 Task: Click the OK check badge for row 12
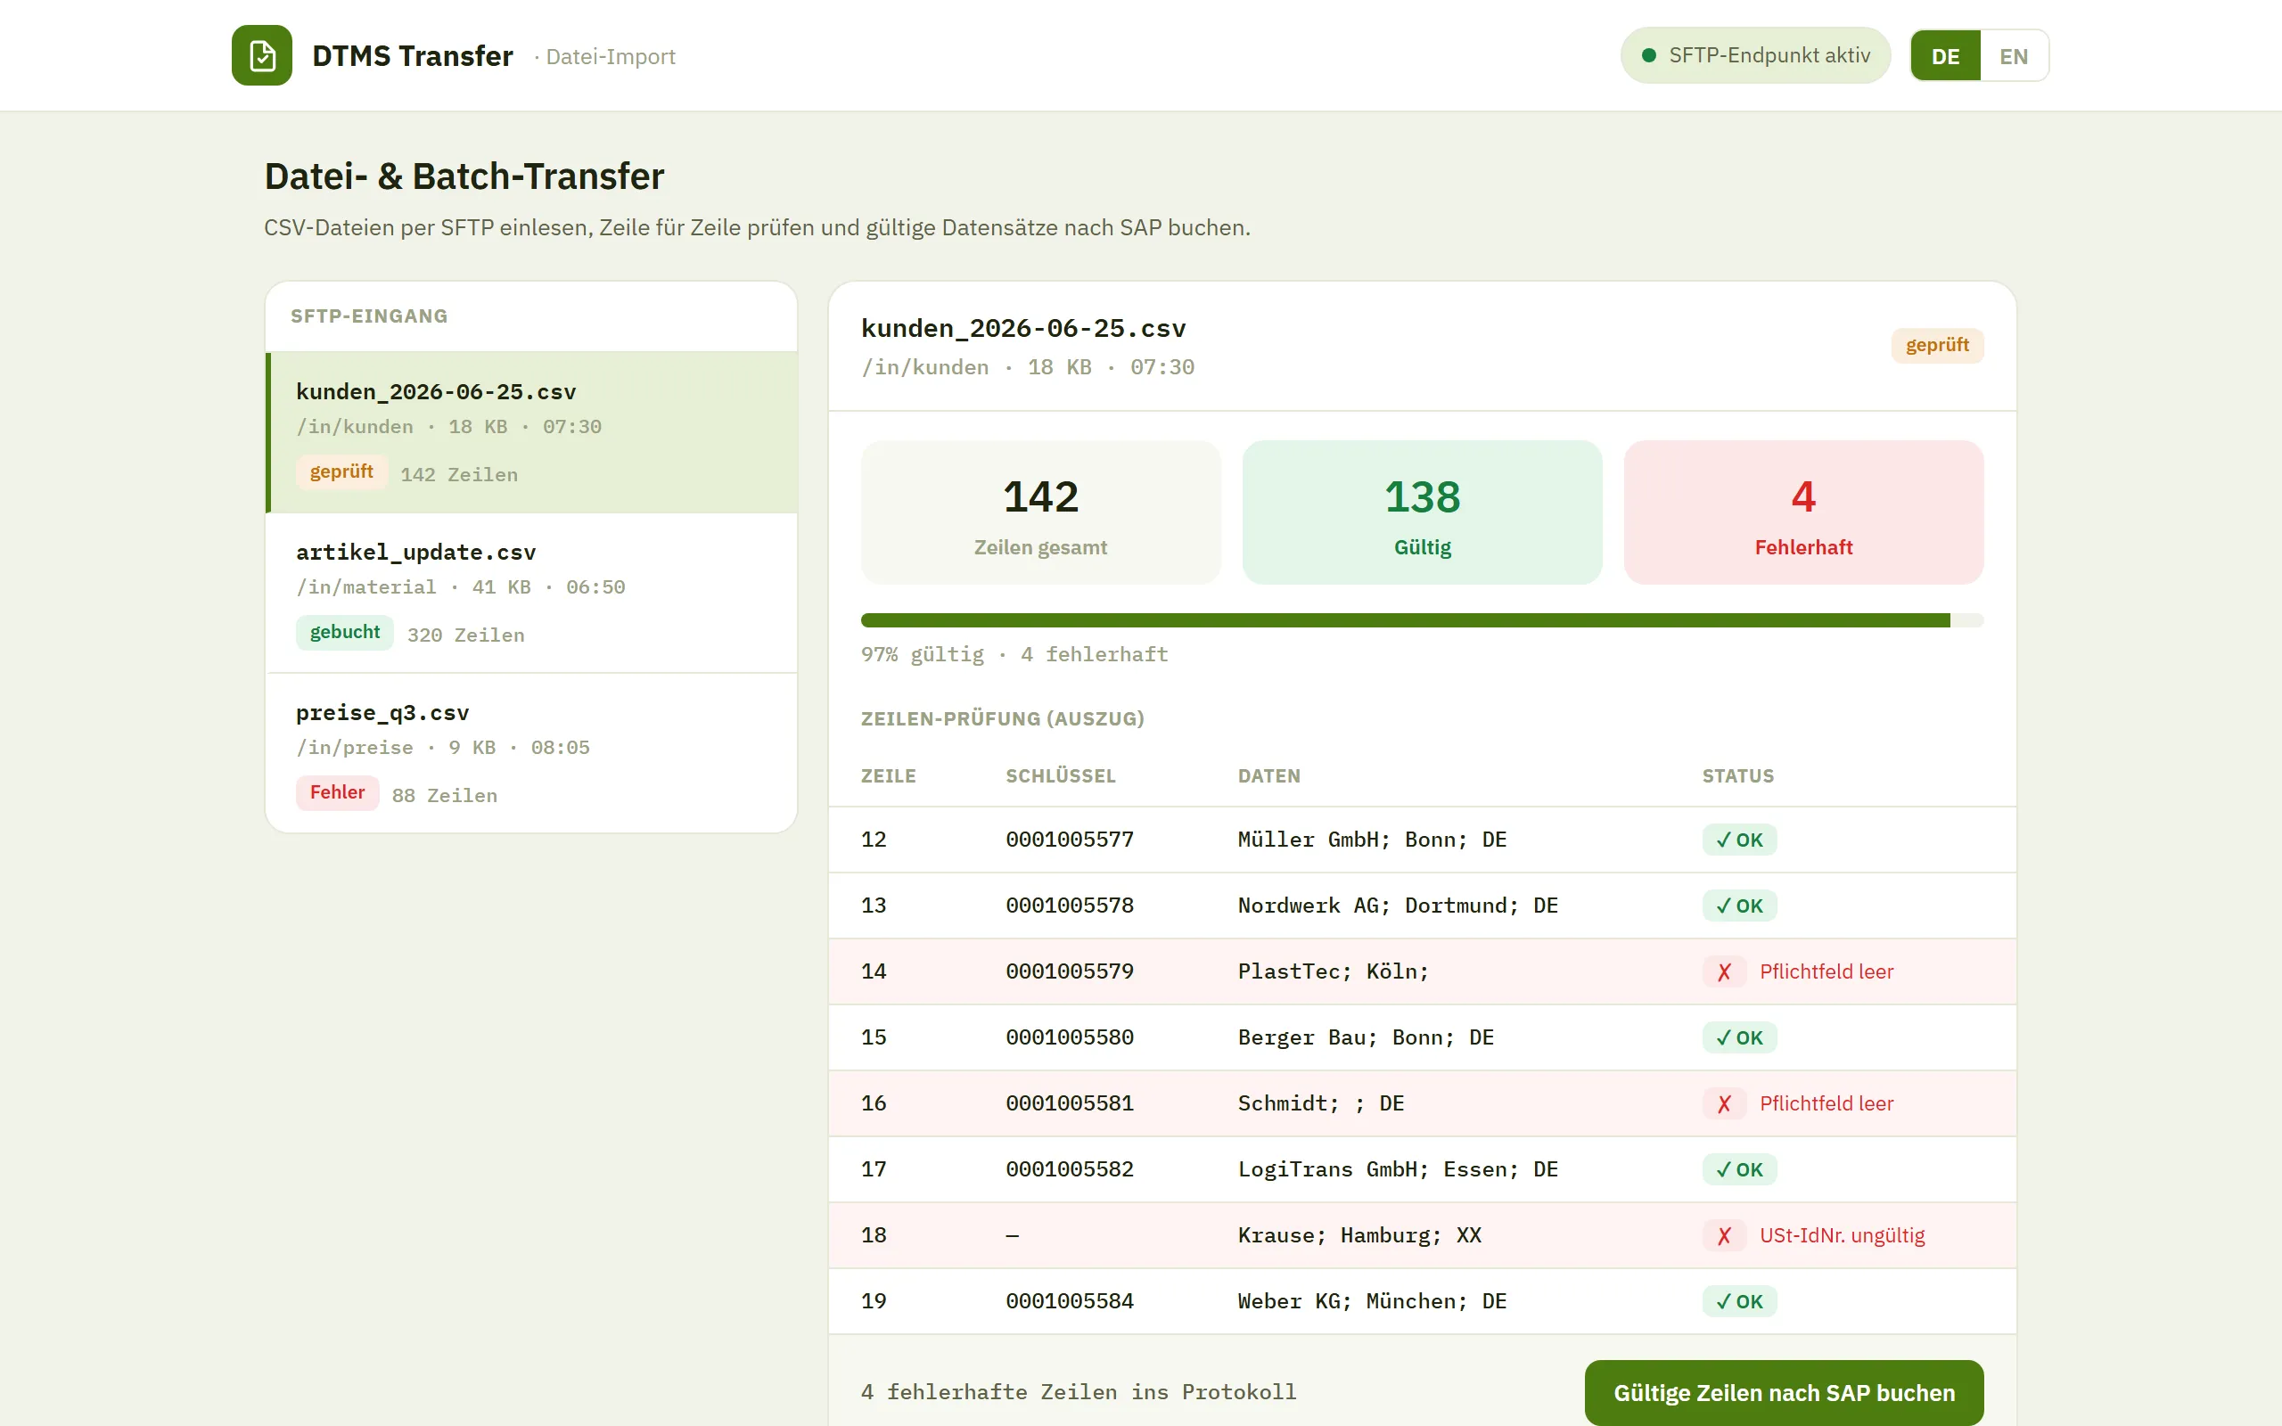[x=1739, y=840]
